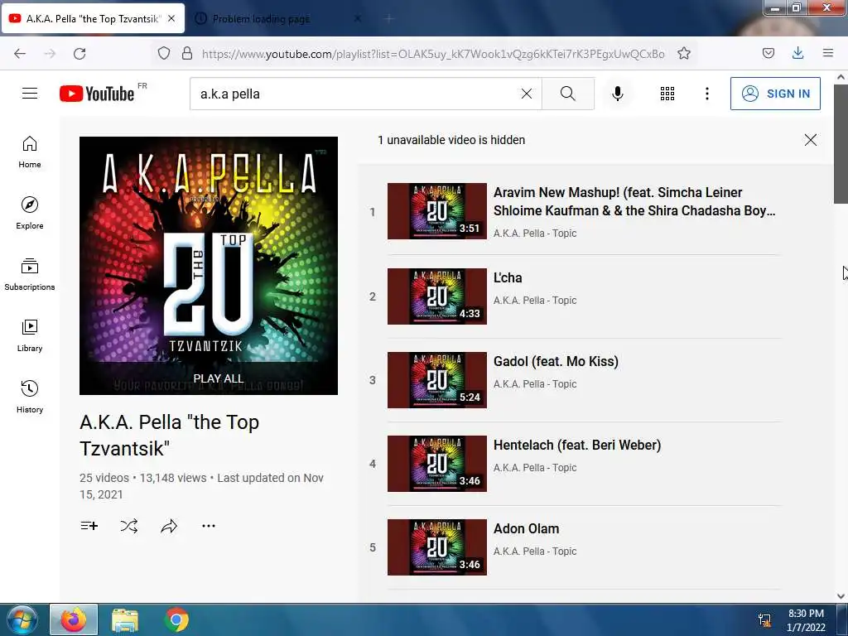
Task: Open Explore in the sidebar
Action: (x=30, y=213)
